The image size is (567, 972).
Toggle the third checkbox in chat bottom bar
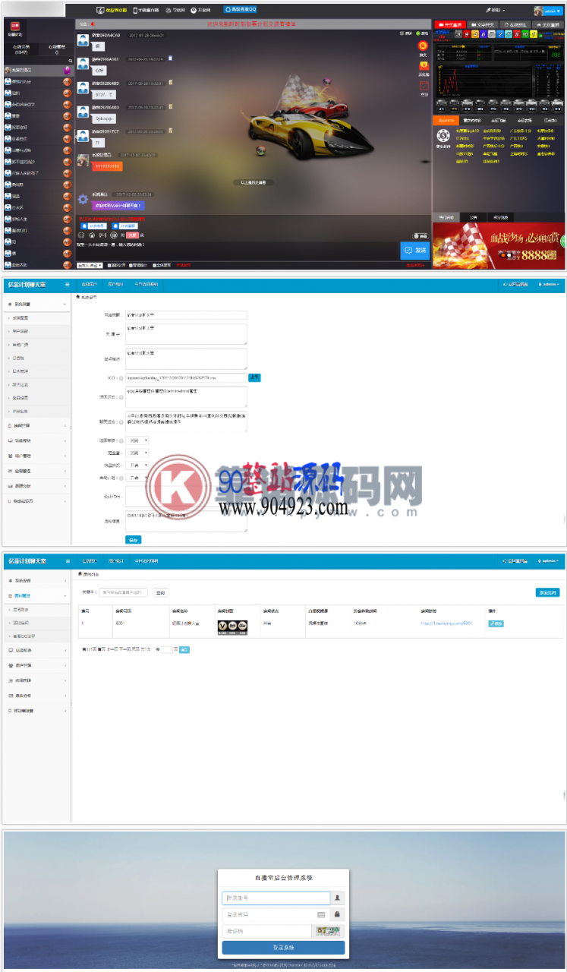tap(154, 265)
